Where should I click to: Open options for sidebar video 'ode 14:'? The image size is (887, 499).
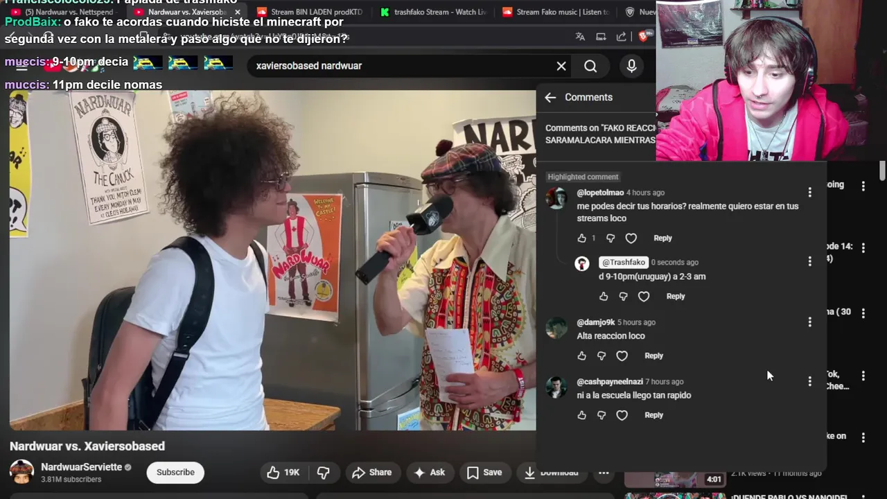tap(863, 247)
